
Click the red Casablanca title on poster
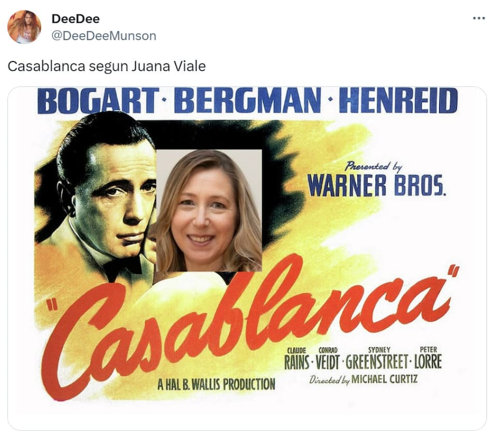(249, 321)
